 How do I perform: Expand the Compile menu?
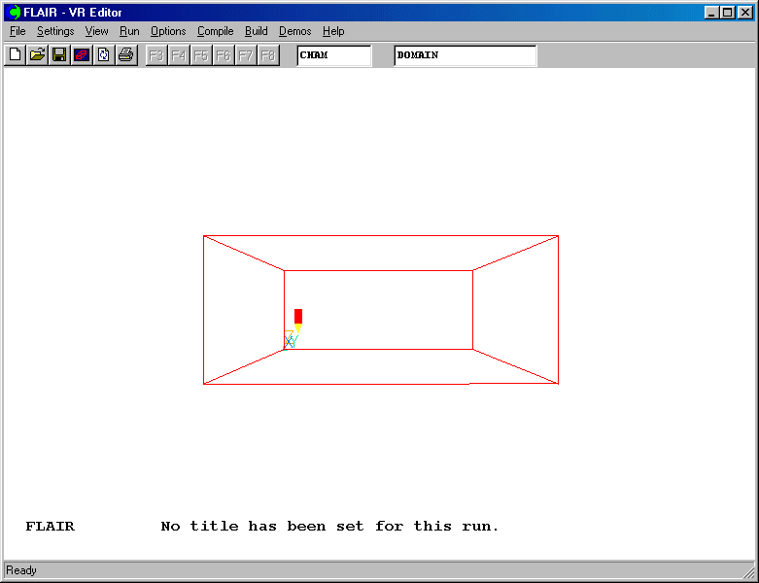pos(215,31)
